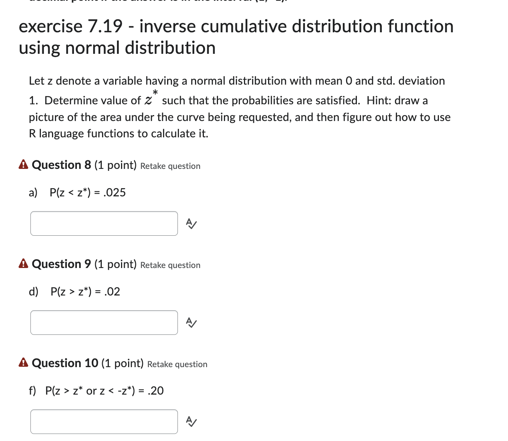
Task: Click the asterisk superscript on the z symbol
Action: point(154,92)
